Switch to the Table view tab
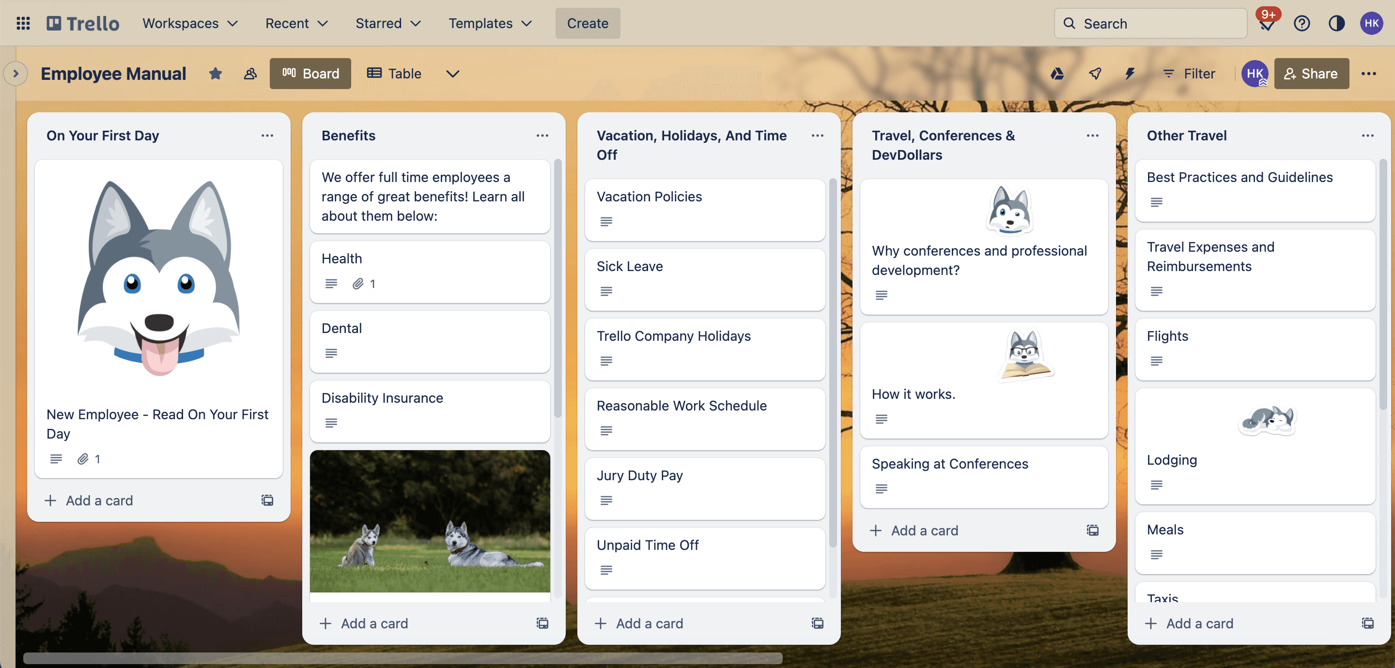This screenshot has height=668, width=1395. 394,74
